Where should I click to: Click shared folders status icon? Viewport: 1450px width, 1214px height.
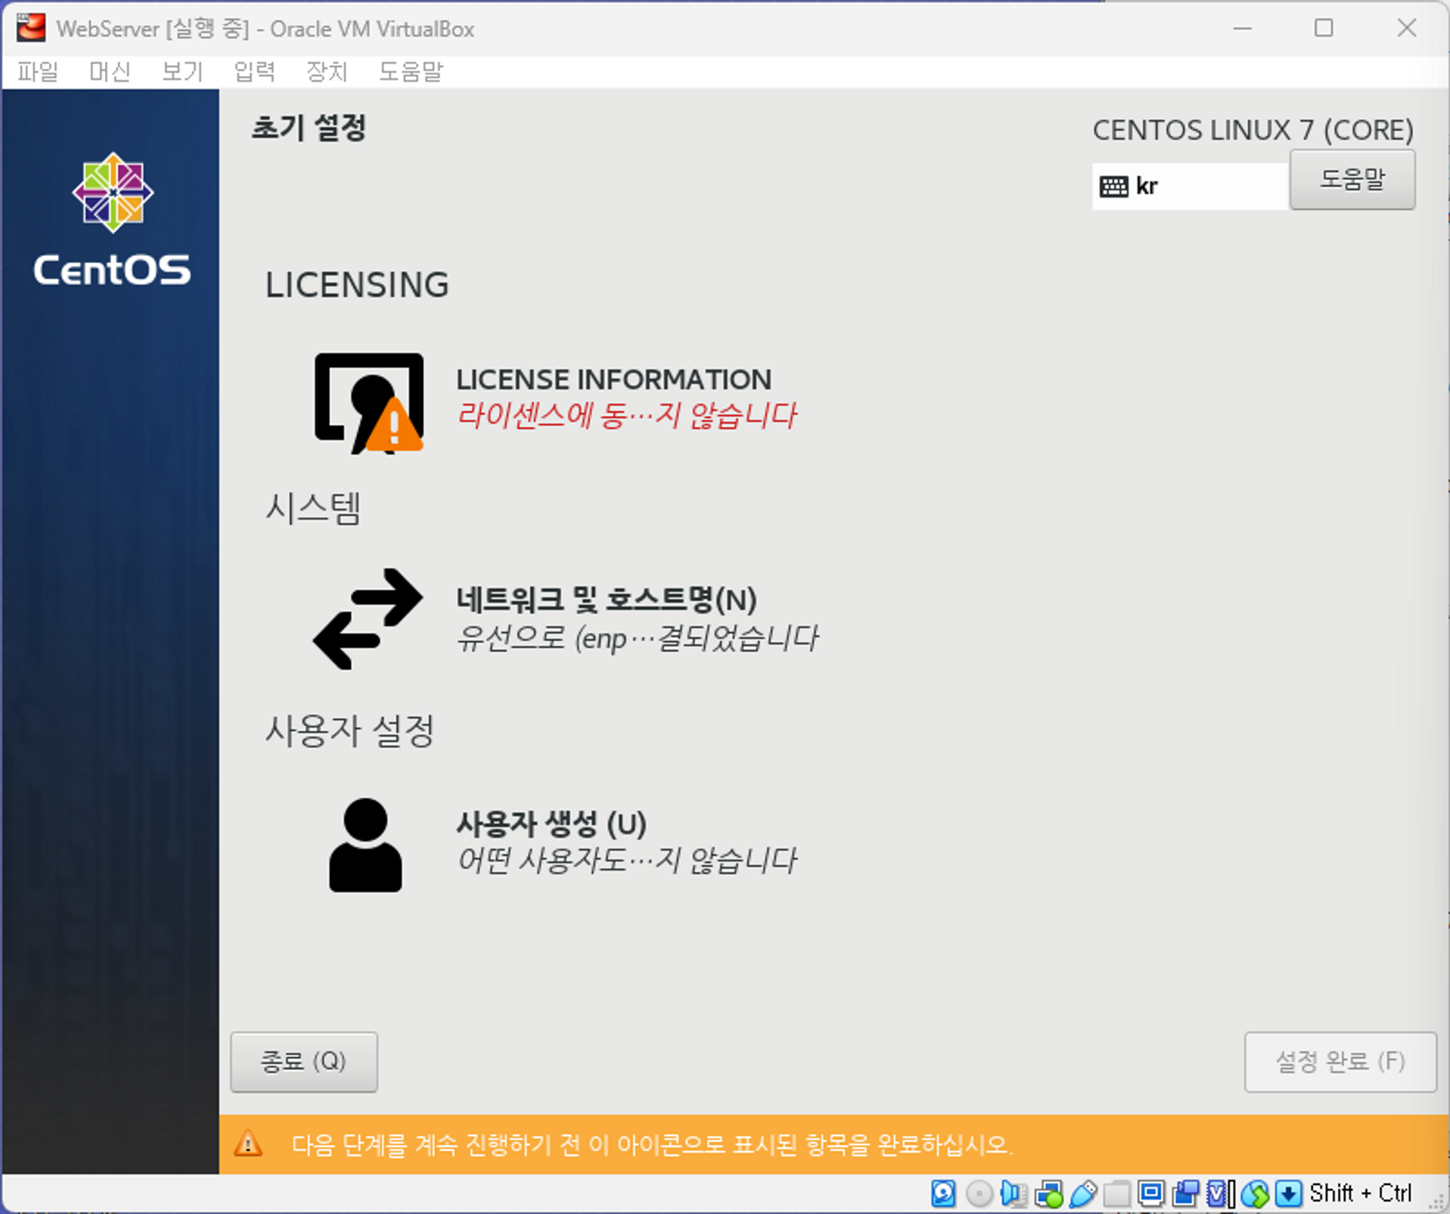pyautogui.click(x=1116, y=1193)
